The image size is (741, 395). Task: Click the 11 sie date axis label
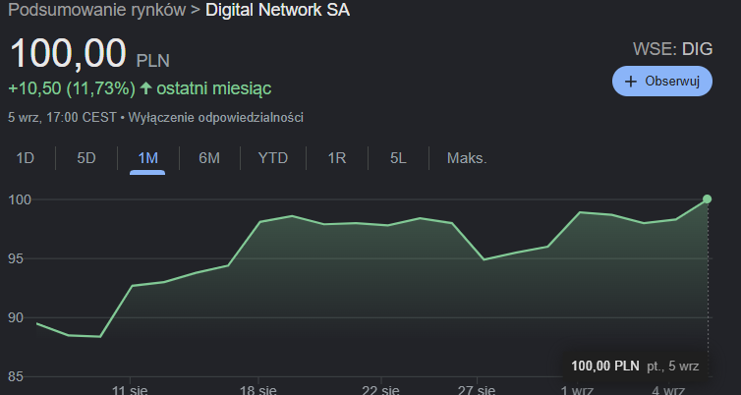(130, 390)
